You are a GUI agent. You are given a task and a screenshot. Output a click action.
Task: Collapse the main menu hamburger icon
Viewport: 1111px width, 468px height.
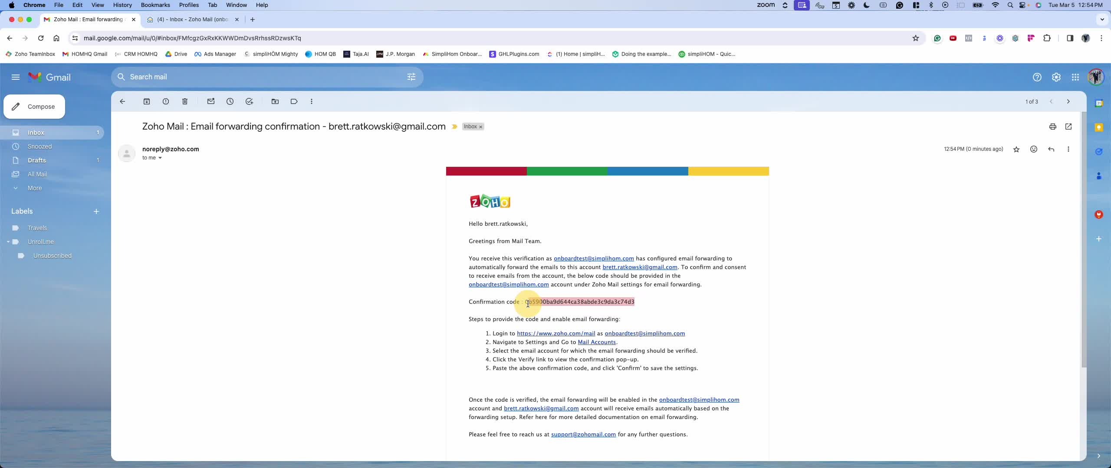click(x=16, y=77)
